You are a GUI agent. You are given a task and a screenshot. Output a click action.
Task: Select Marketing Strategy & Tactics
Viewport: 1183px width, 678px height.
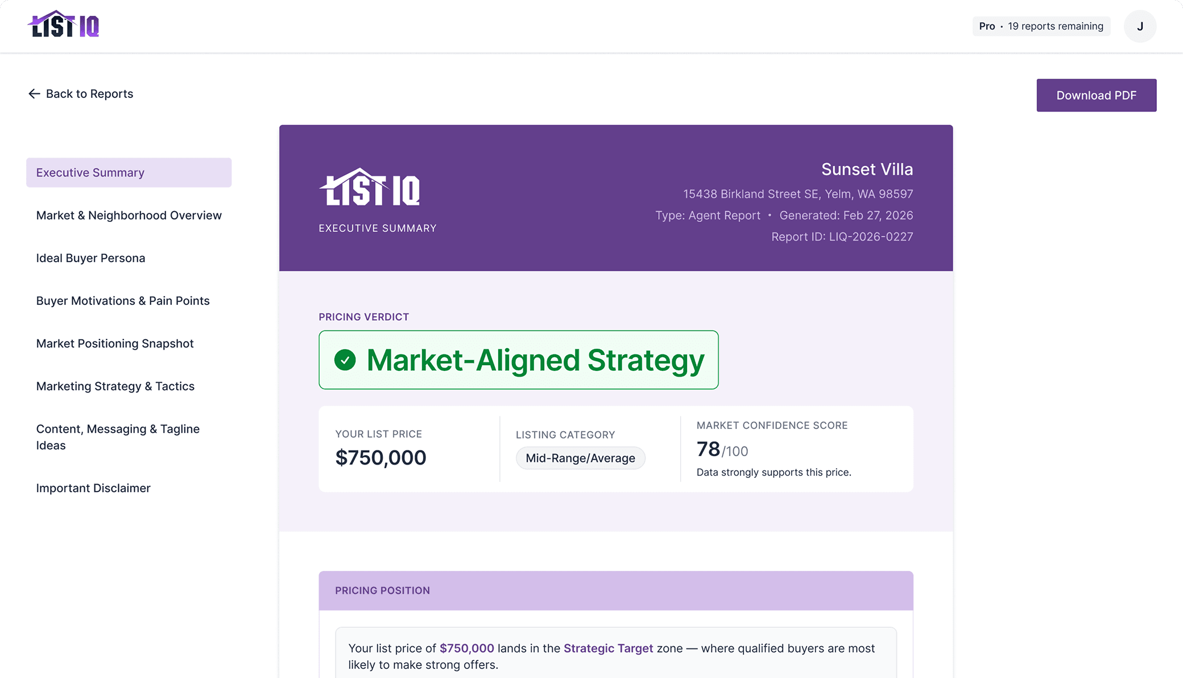[x=115, y=386]
